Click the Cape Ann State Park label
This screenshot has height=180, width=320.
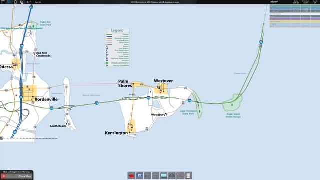point(45,23)
